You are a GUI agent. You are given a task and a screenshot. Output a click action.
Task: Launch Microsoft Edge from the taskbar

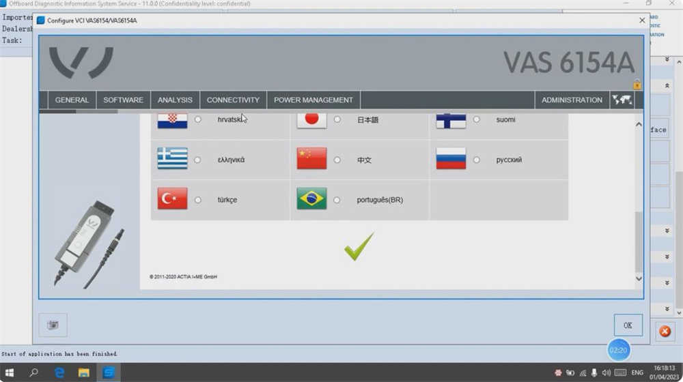pyautogui.click(x=59, y=373)
